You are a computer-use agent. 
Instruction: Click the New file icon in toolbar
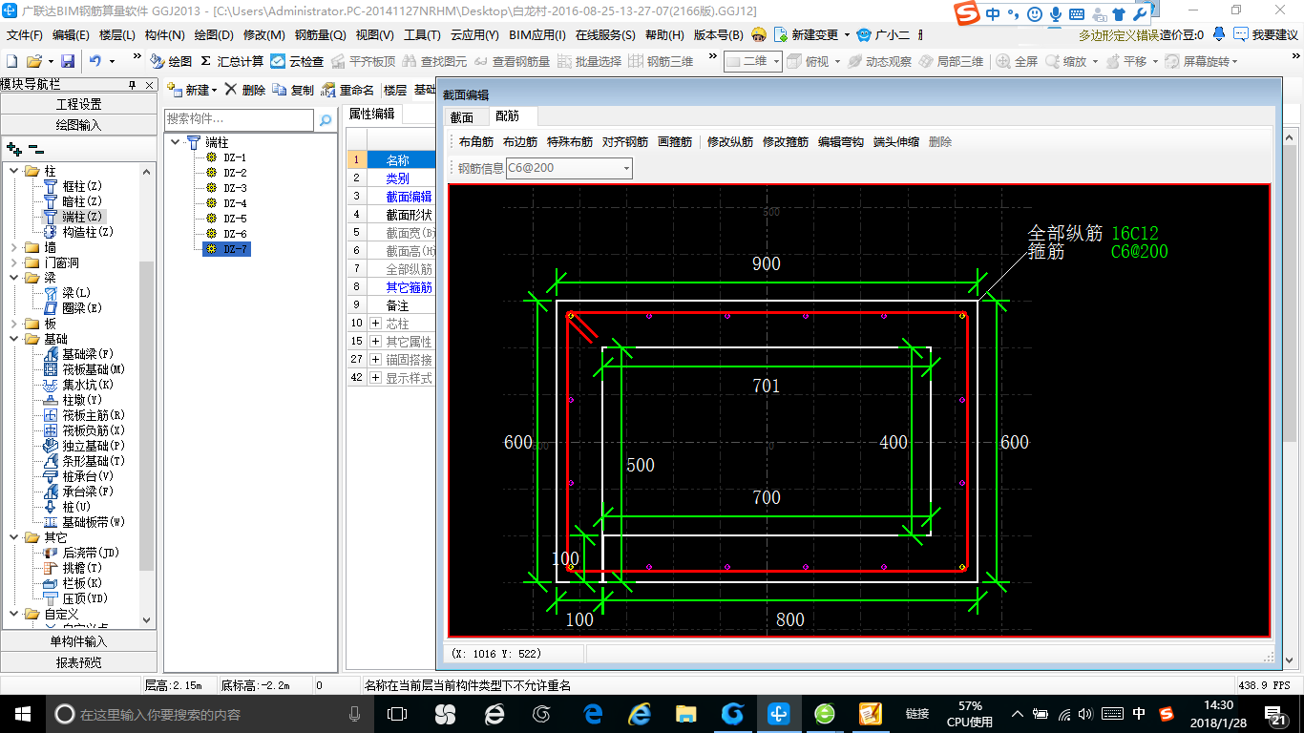point(11,61)
